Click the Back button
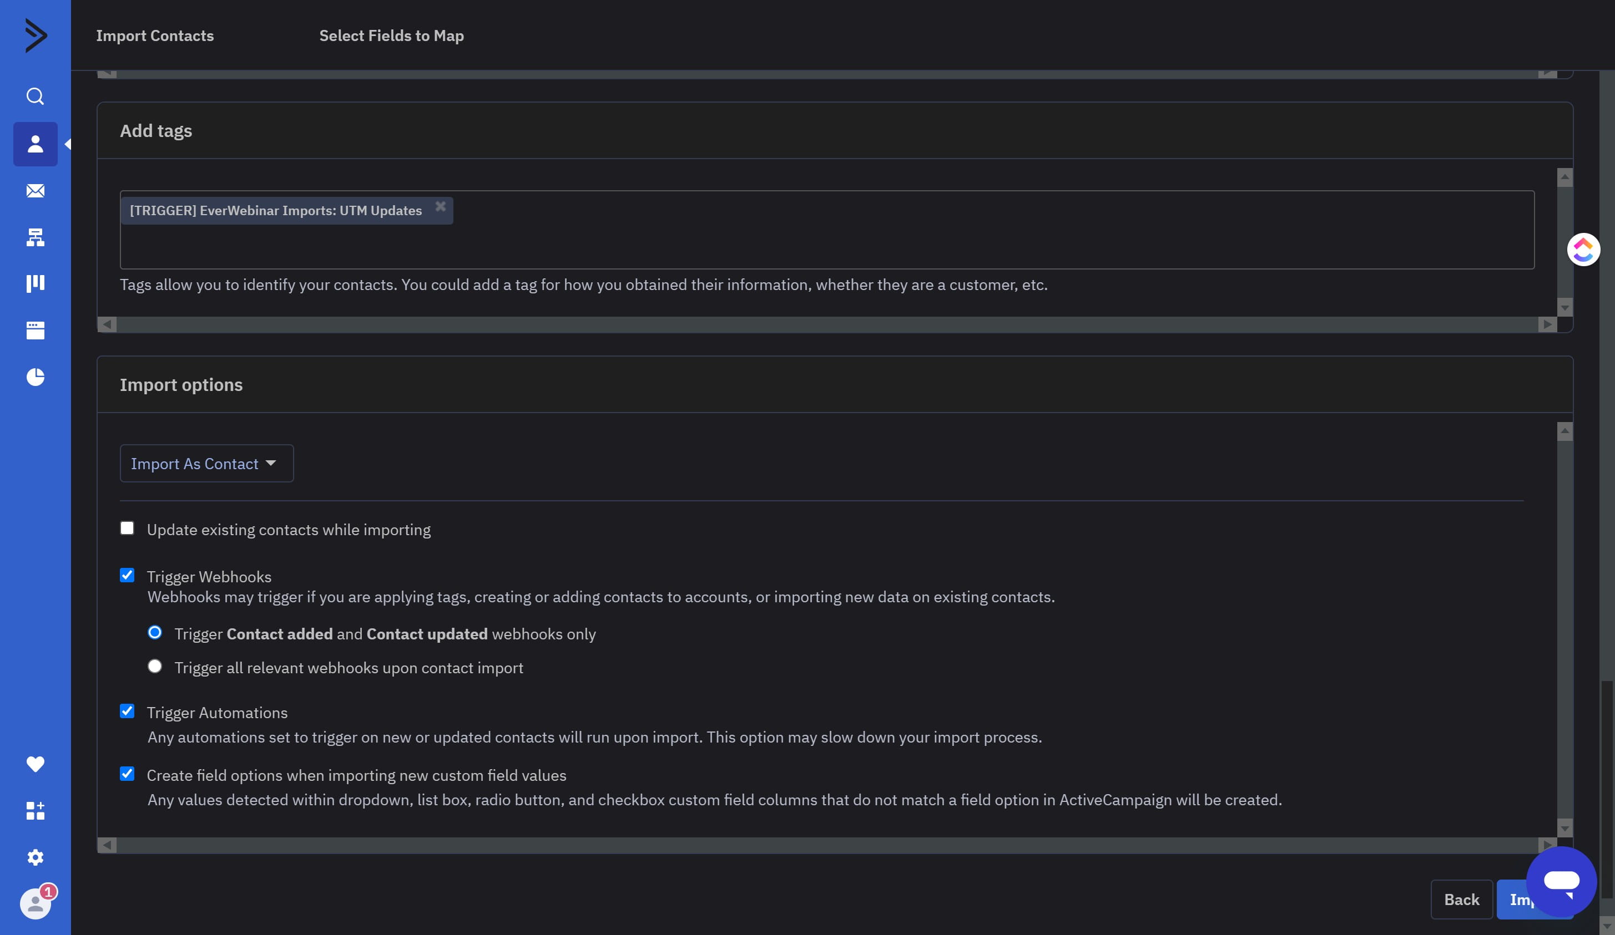This screenshot has width=1615, height=935. (x=1461, y=899)
